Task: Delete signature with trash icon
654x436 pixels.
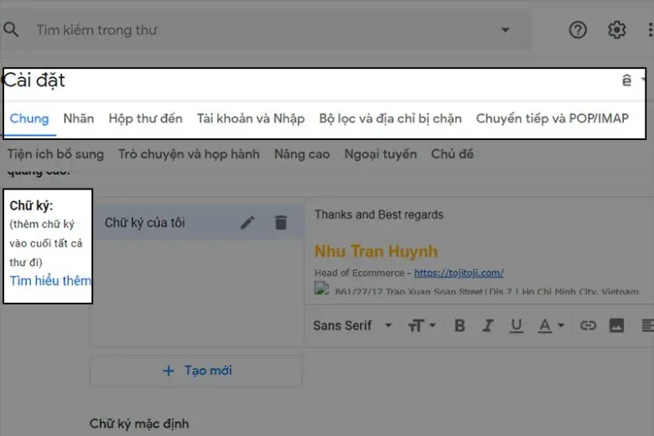Action: coord(281,222)
